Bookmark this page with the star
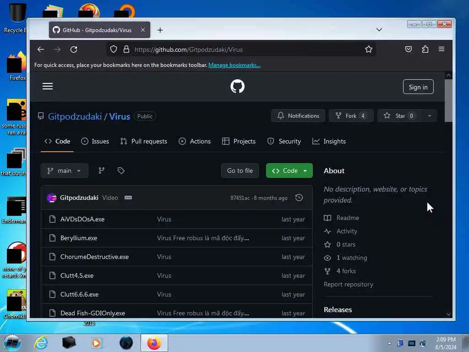469x352 pixels. point(369,49)
